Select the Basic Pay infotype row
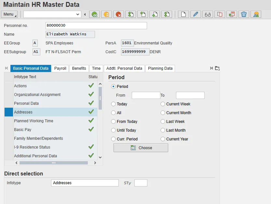Viewport: 271px width, 204px height. coord(23,130)
